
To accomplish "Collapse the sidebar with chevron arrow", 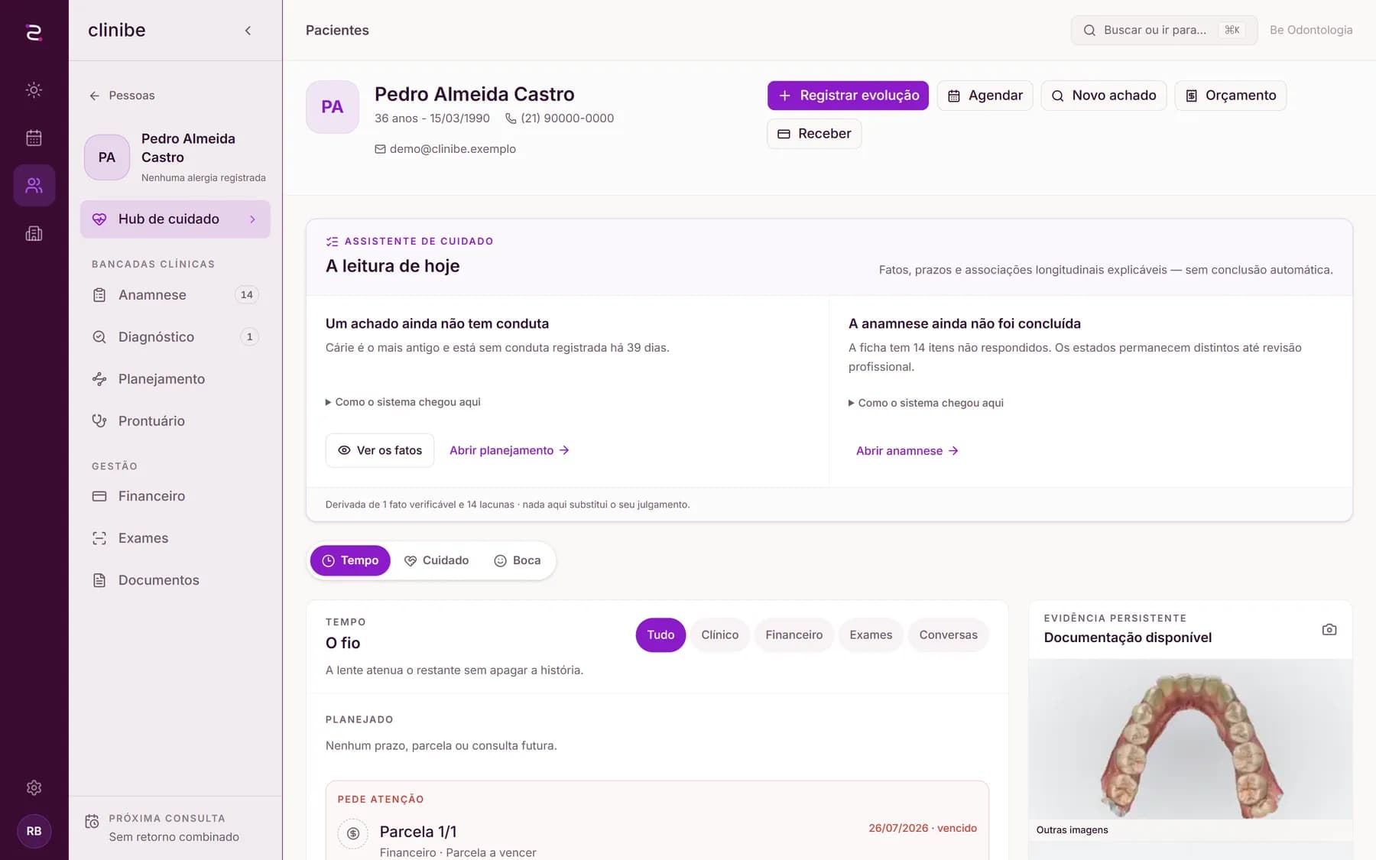I will (248, 31).
